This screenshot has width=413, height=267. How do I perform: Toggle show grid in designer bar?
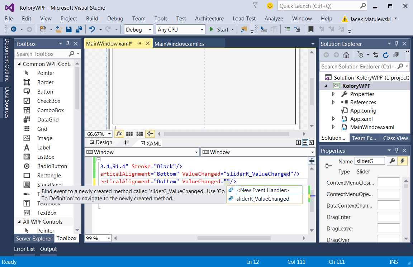point(129,134)
